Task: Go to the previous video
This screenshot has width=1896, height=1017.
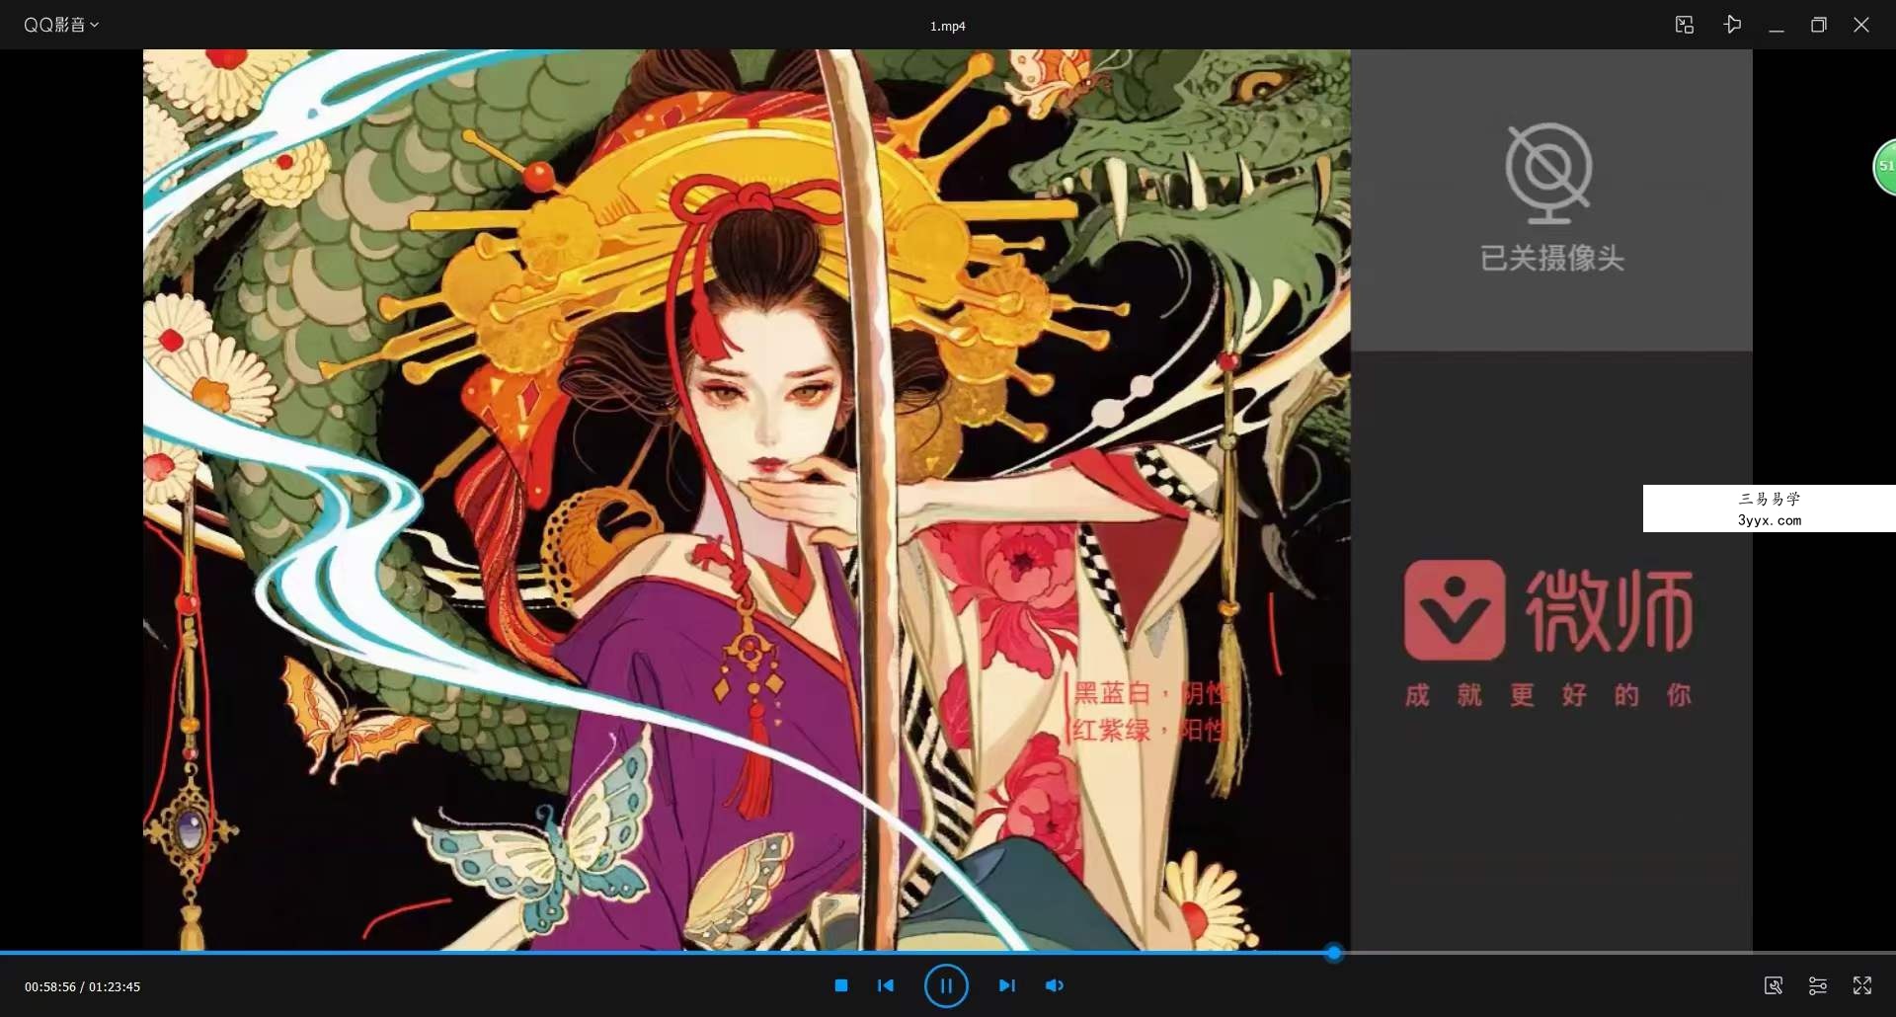Action: click(x=886, y=985)
